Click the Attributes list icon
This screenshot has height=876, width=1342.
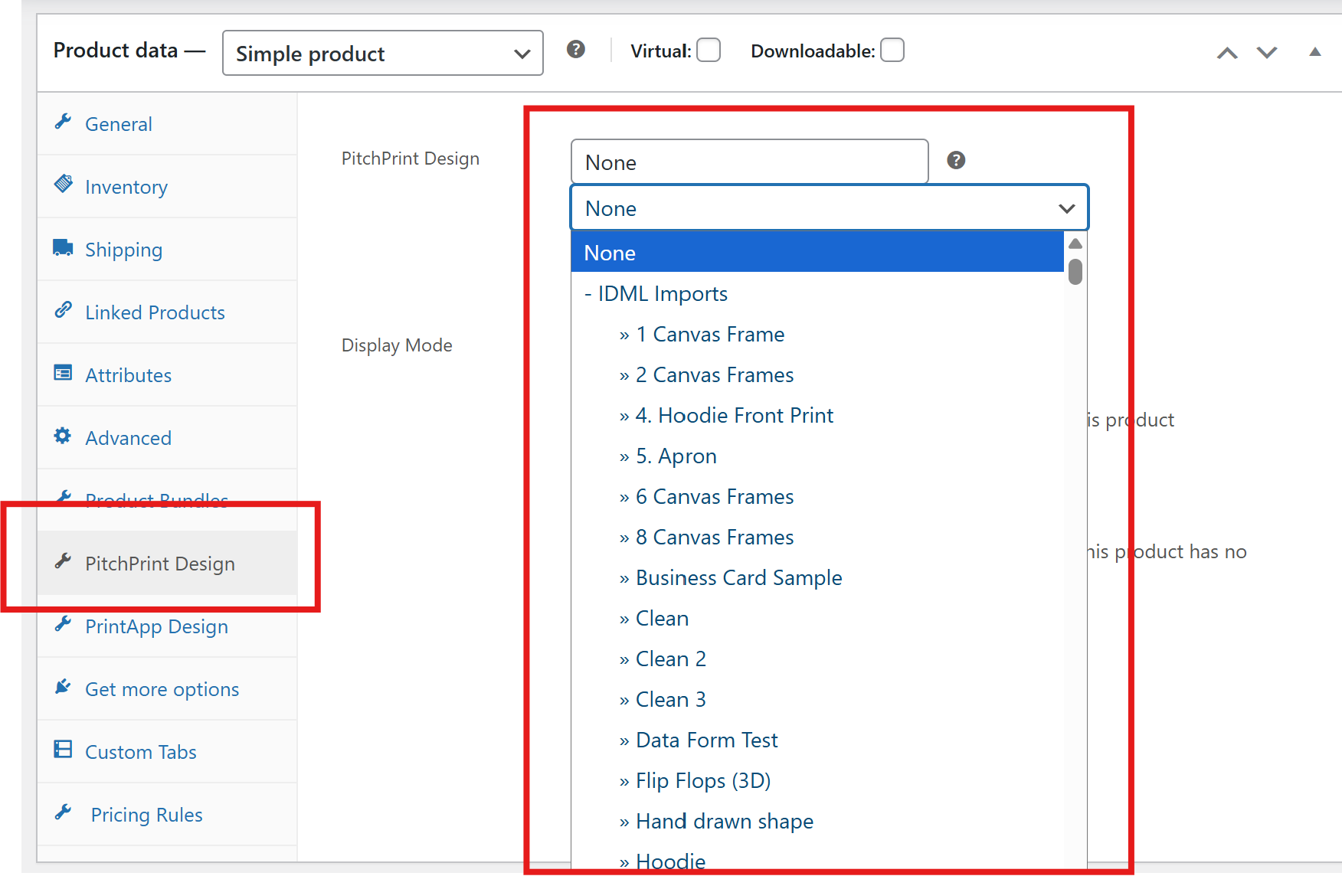coord(63,373)
